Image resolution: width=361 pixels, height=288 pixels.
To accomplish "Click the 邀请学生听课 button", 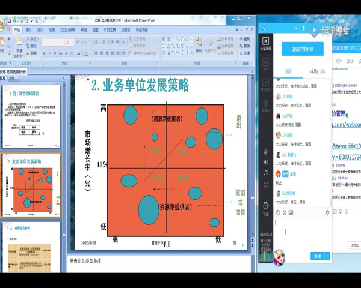I will (303, 49).
